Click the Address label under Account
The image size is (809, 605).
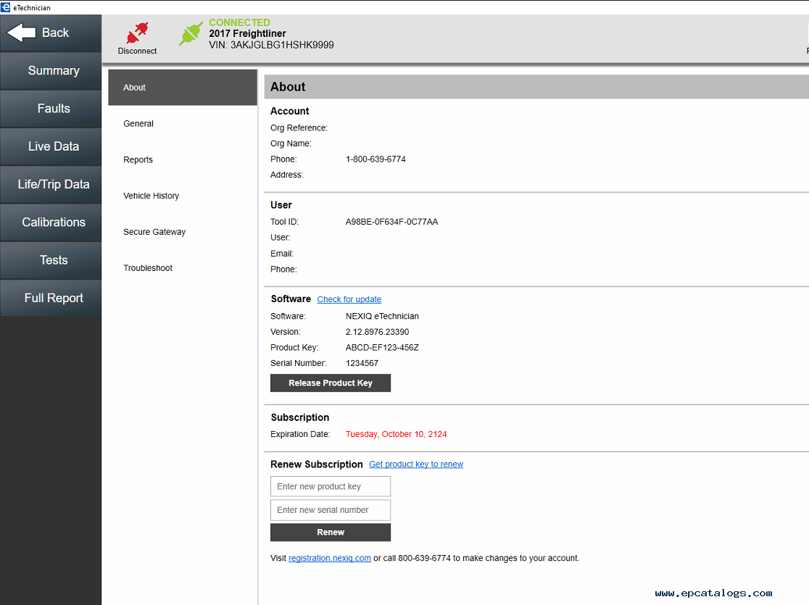coord(287,175)
